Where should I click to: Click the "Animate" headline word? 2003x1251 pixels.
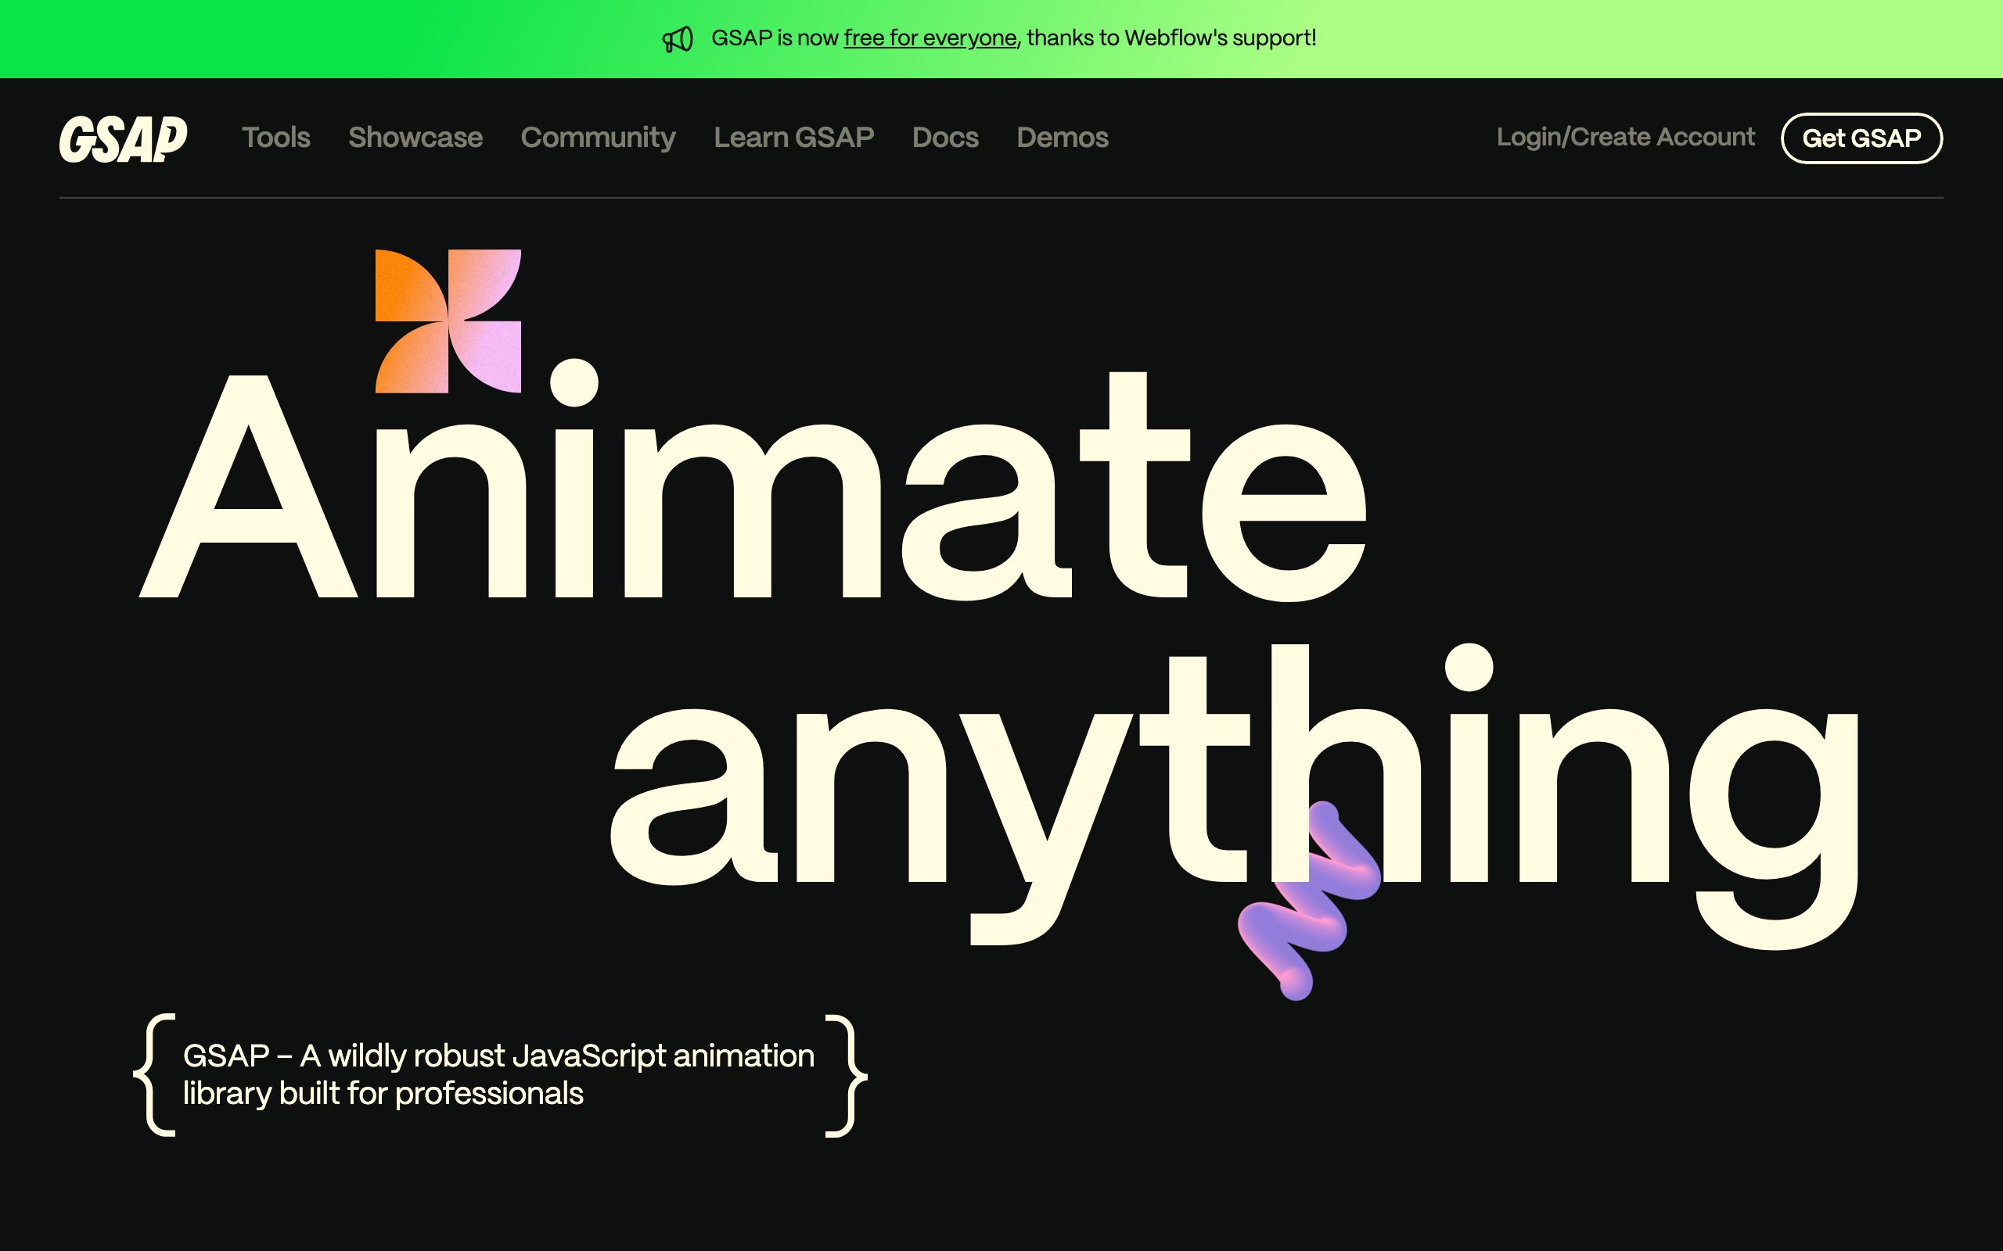click(x=753, y=480)
